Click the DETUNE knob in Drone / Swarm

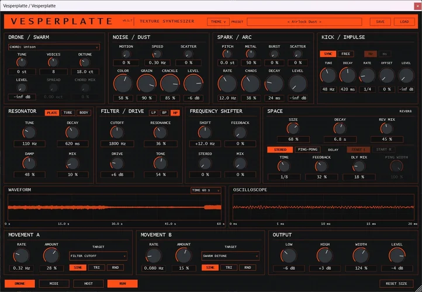tap(85, 62)
